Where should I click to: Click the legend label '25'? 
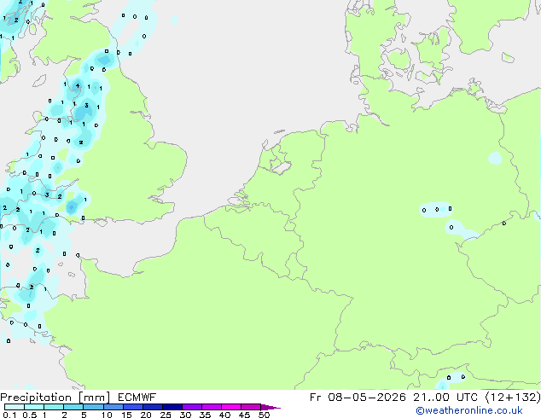click(166, 415)
